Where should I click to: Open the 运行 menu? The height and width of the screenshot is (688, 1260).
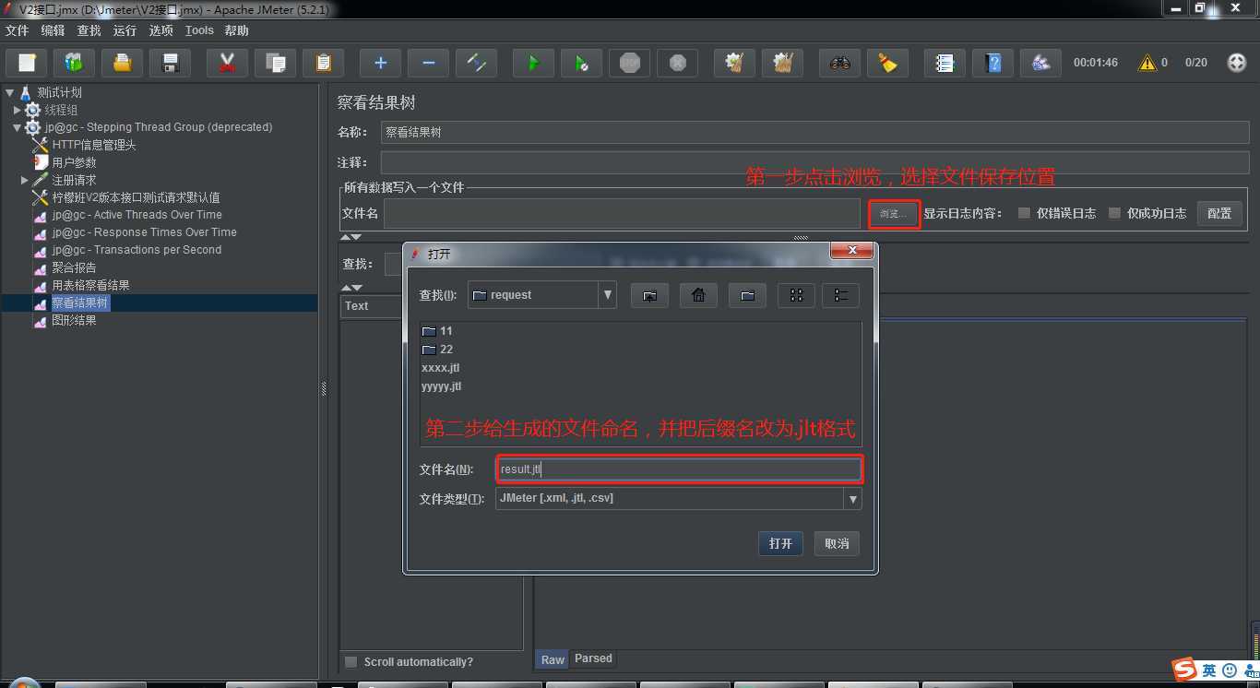(125, 30)
